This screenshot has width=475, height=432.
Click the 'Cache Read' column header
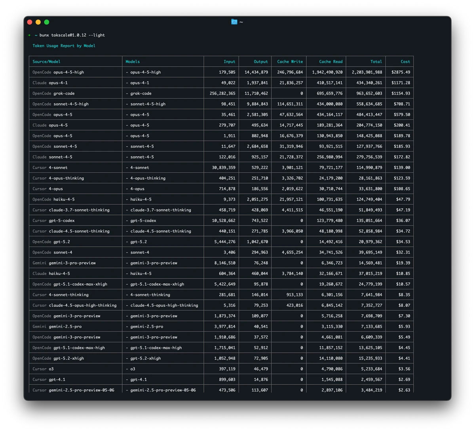(331, 62)
